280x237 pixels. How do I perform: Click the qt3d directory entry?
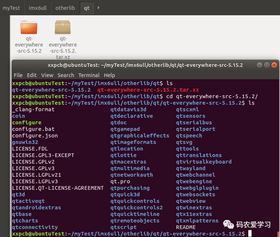18,194
